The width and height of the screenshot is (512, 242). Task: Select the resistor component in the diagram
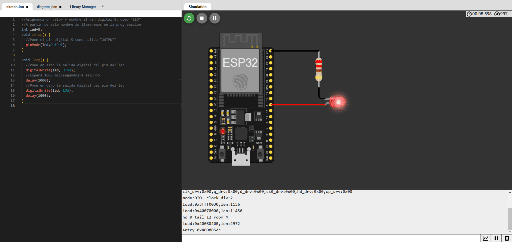point(319,69)
